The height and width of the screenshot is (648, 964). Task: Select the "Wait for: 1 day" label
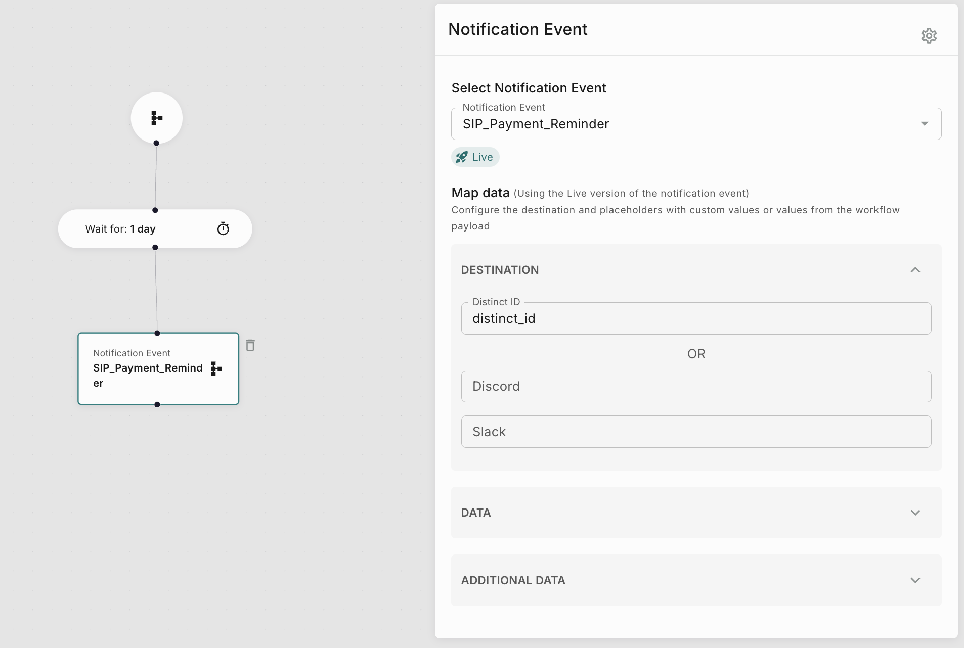click(x=120, y=229)
